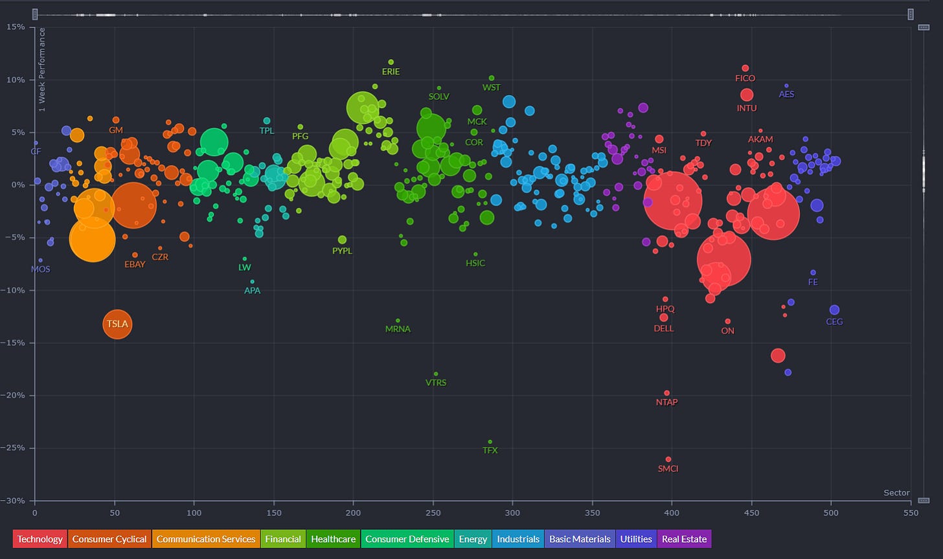Toggle the Financial sector legend item
The width and height of the screenshot is (943, 559).
point(283,539)
